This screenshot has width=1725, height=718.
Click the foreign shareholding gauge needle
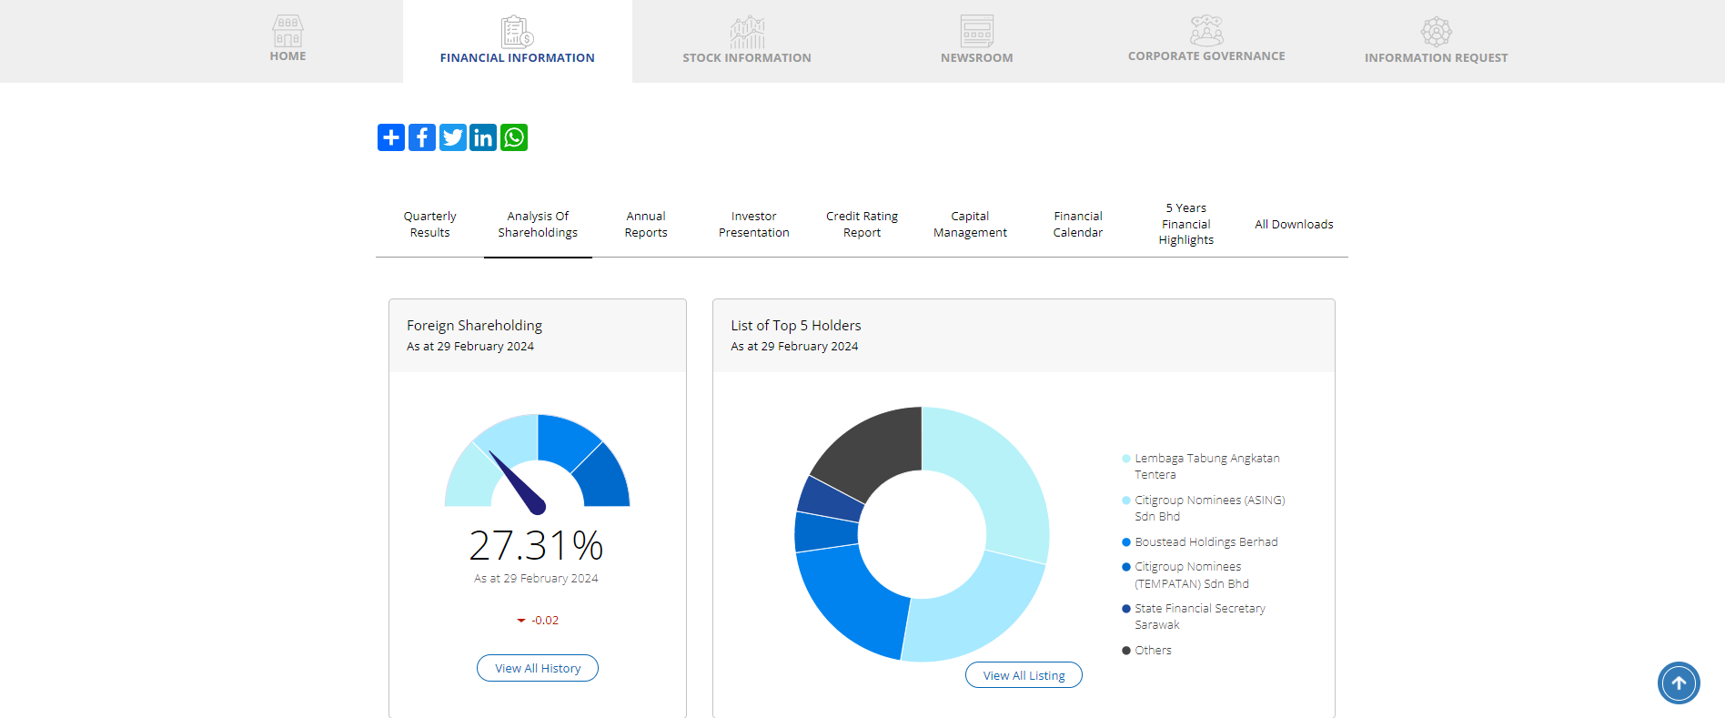click(x=517, y=482)
